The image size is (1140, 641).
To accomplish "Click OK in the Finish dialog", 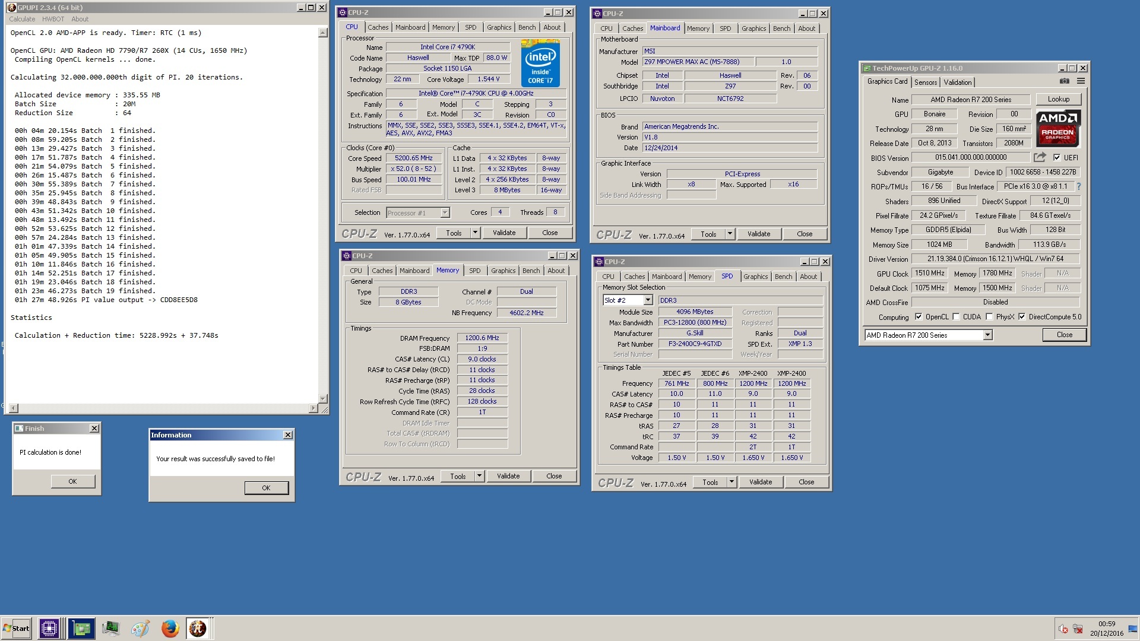I will 72,481.
